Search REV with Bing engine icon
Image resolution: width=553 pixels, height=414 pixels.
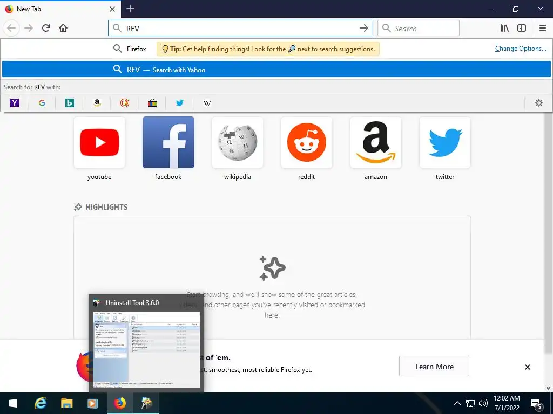tap(70, 103)
